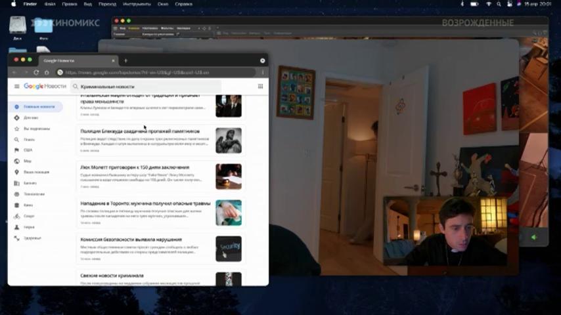This screenshot has height=315, width=561.
Task: Open the Люк Молетт sentencing article headline
Action: coord(135,167)
